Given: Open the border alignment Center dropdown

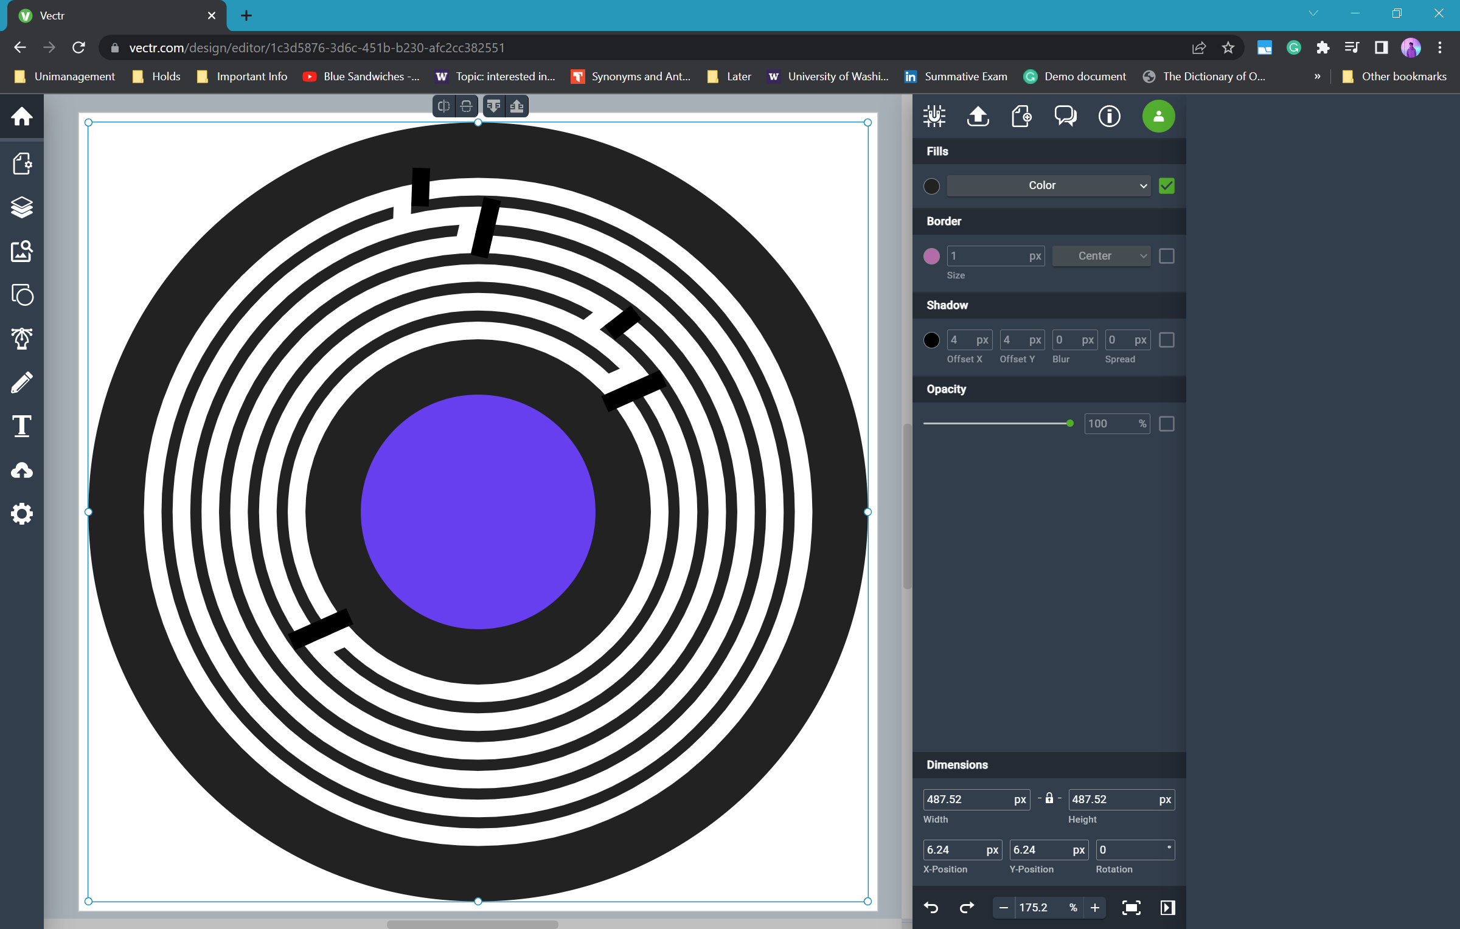Looking at the screenshot, I should point(1101,256).
